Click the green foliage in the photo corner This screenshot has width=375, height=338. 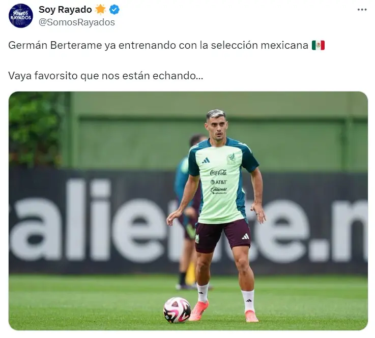tap(35, 129)
